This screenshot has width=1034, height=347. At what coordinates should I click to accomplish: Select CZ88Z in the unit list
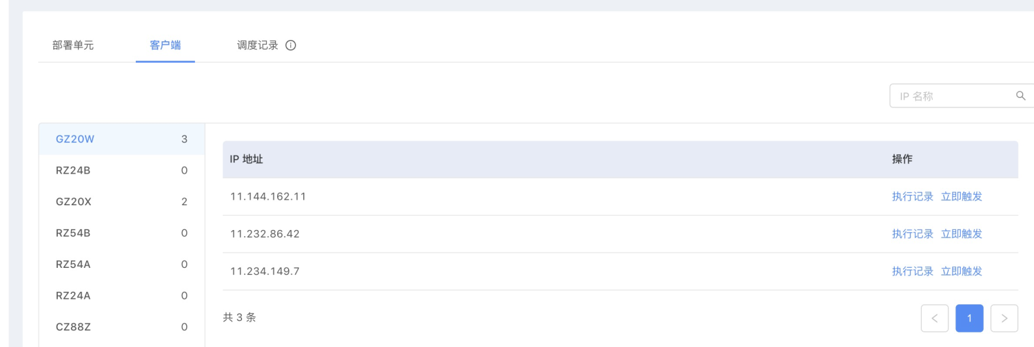pyautogui.click(x=122, y=327)
